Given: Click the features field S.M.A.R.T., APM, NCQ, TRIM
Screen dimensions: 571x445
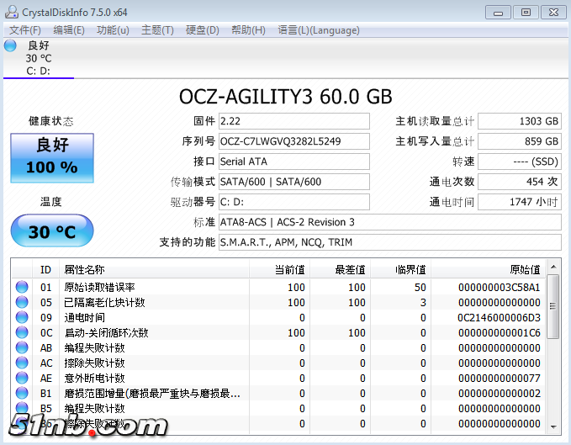Looking at the screenshot, I should pyautogui.click(x=389, y=242).
